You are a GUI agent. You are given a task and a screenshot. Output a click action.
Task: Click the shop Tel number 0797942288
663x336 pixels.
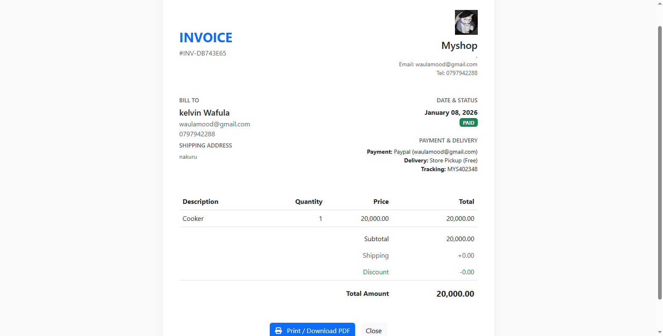point(462,73)
